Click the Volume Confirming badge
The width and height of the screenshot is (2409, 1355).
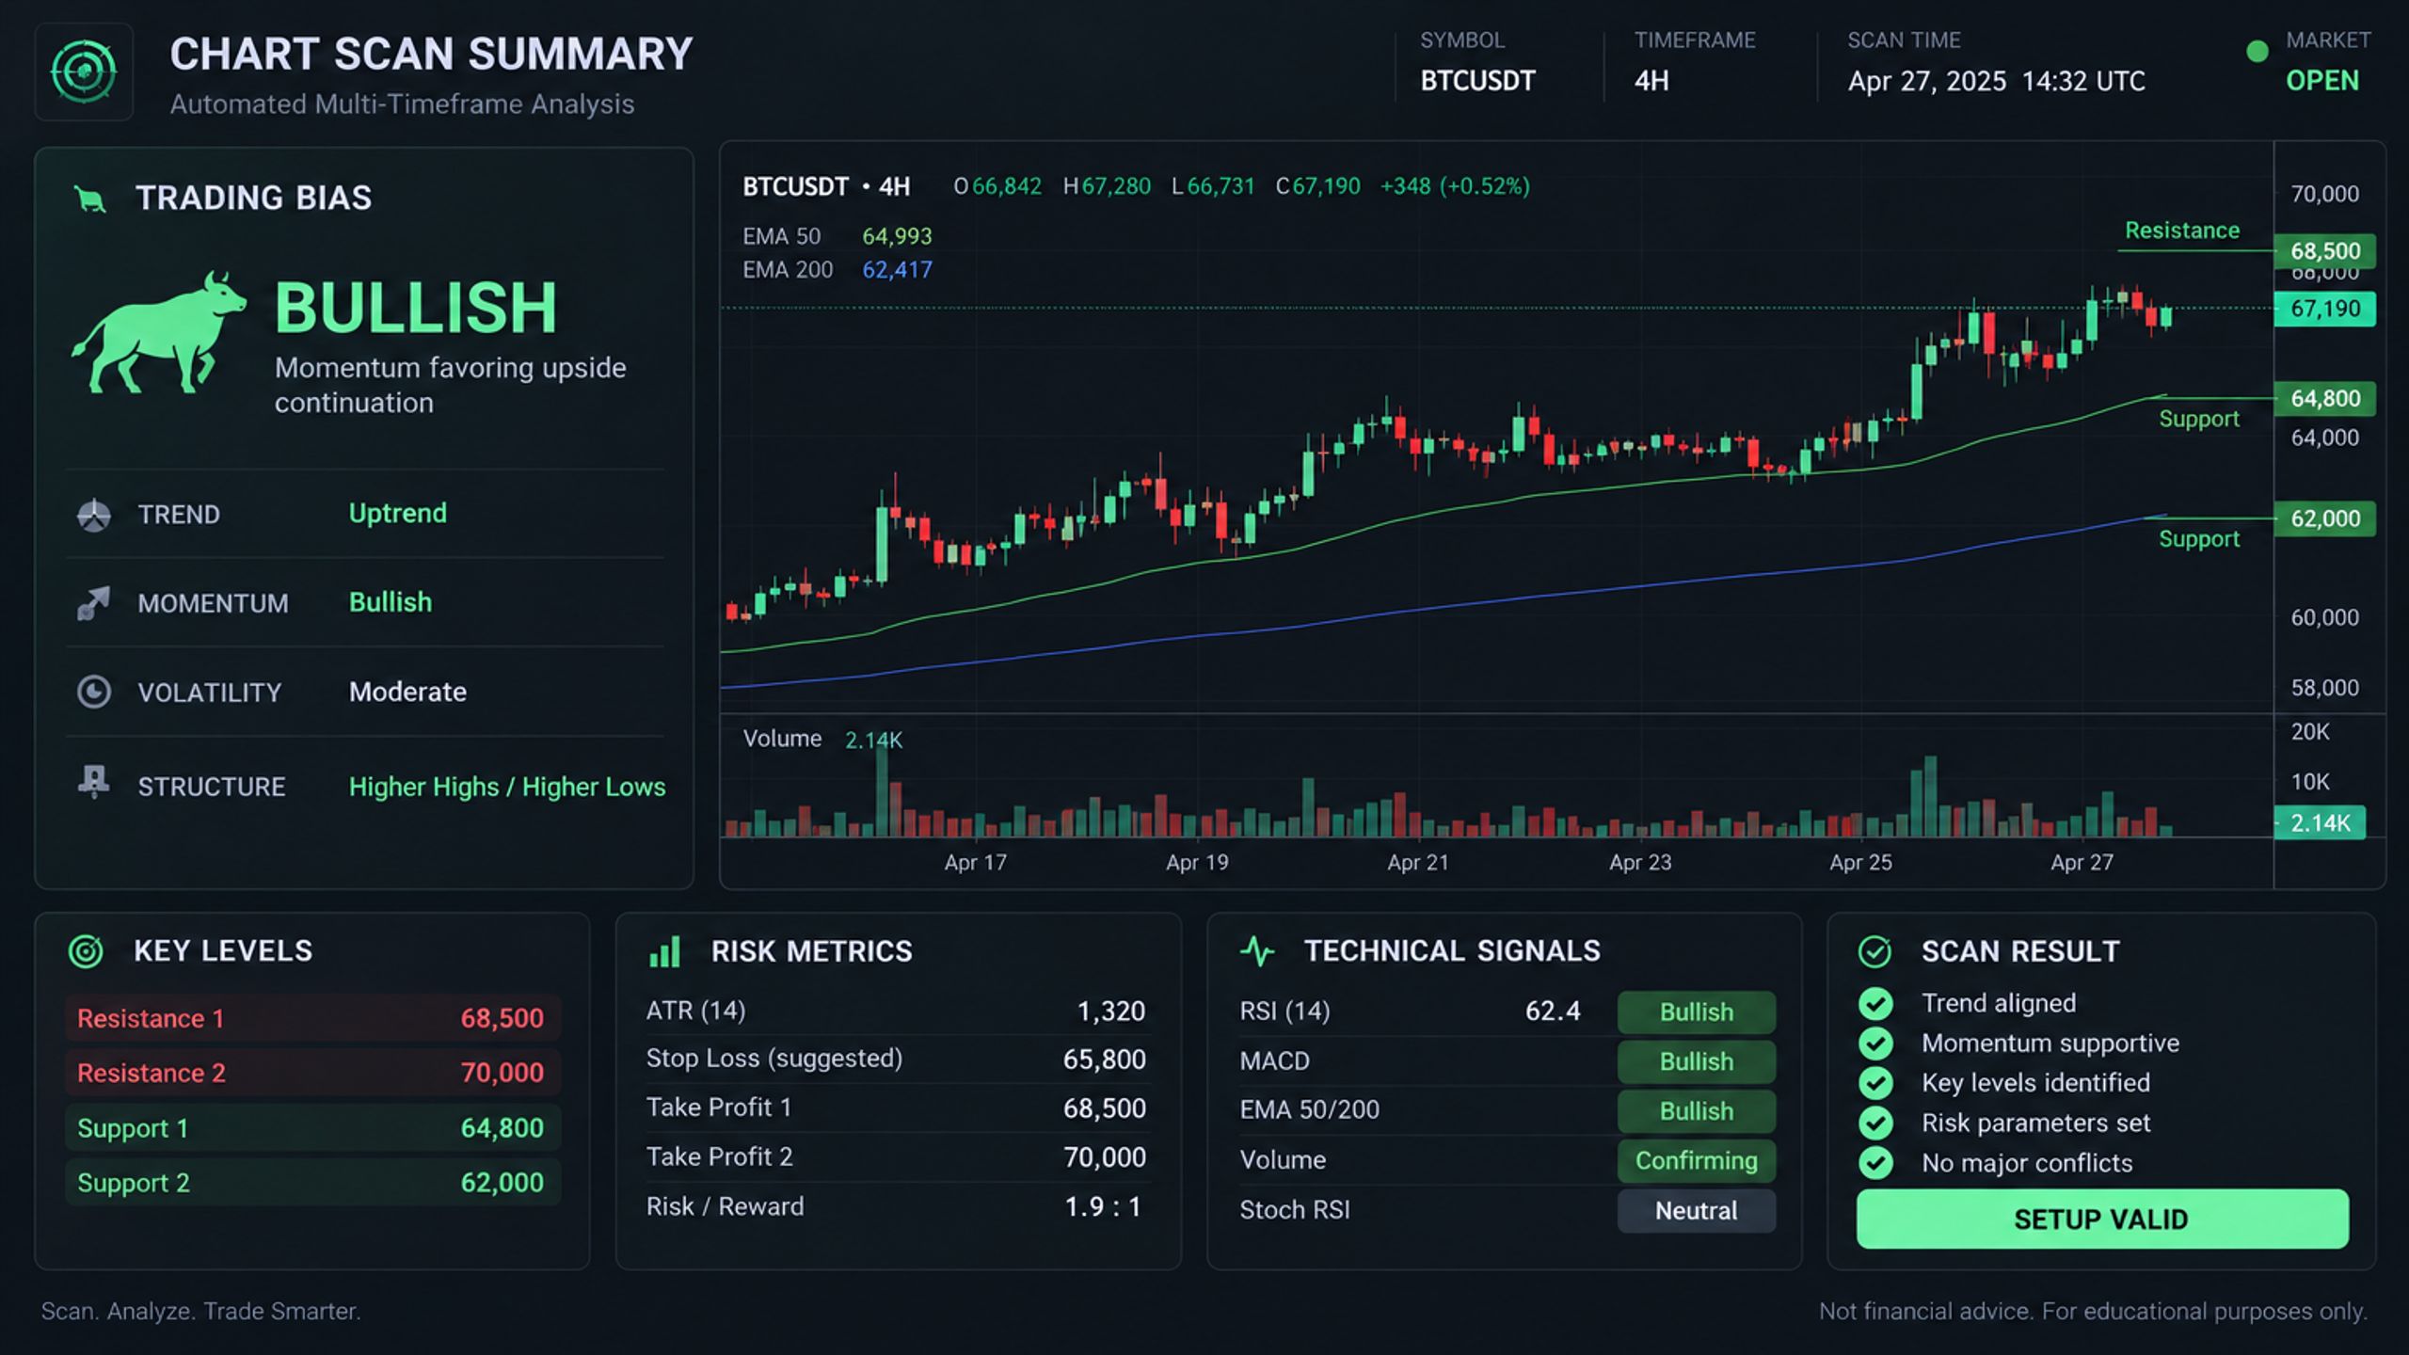click(x=1696, y=1161)
